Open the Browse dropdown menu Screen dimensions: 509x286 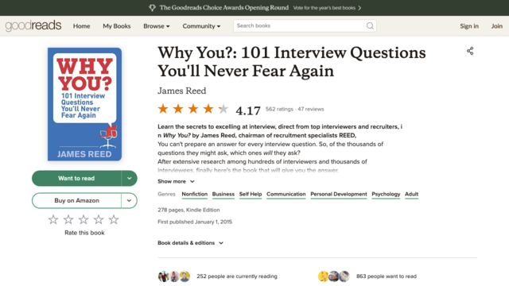(157, 26)
